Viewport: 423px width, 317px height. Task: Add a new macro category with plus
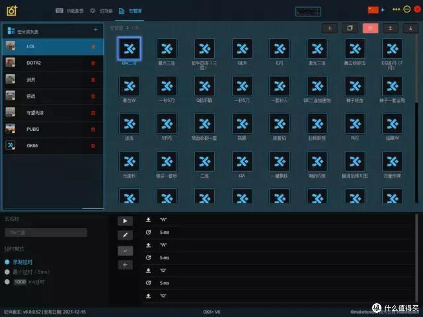click(96, 30)
